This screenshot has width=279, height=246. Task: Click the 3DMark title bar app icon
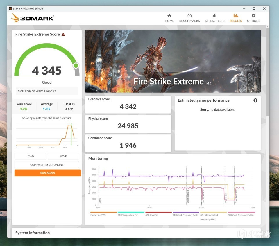10,8
